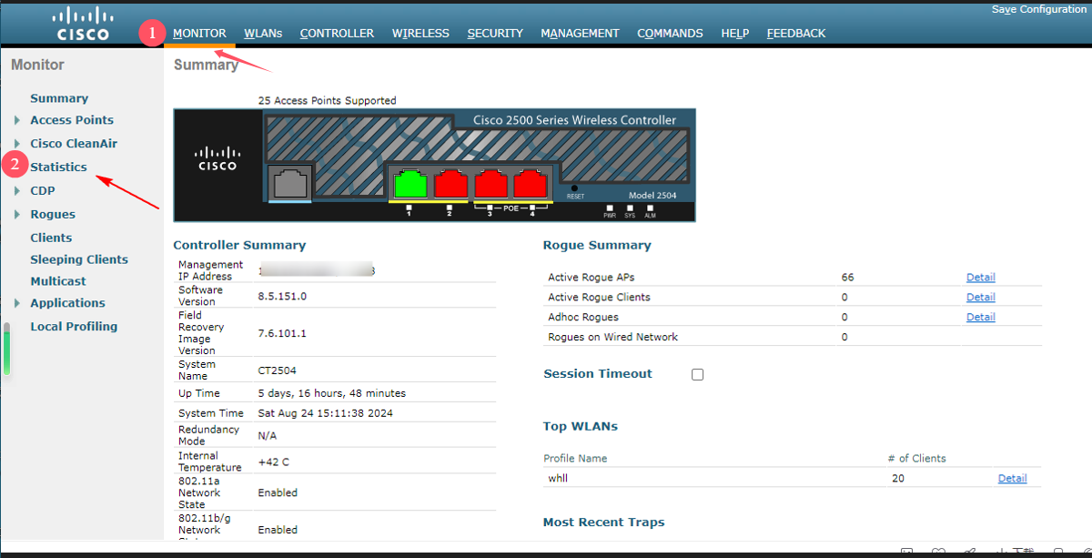The width and height of the screenshot is (1092, 558).
Task: Open the COMMANDS menu
Action: point(670,33)
